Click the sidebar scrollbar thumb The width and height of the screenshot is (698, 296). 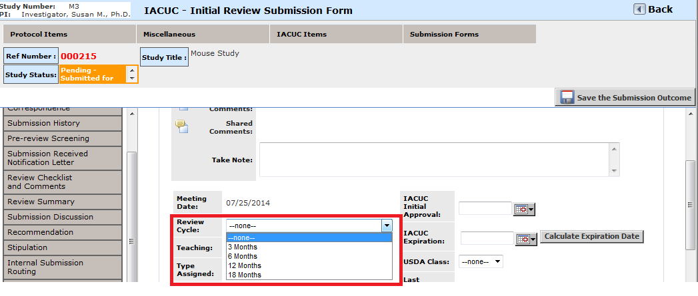(131, 216)
